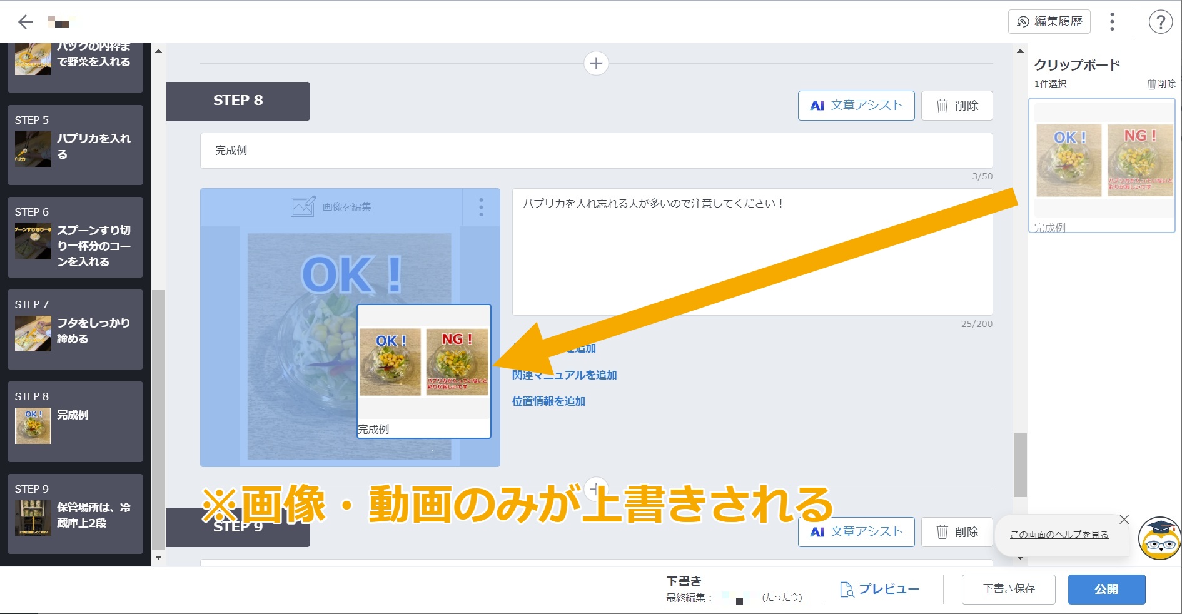Open the top-right three-dot menu
The width and height of the screenshot is (1182, 614).
1111,21
